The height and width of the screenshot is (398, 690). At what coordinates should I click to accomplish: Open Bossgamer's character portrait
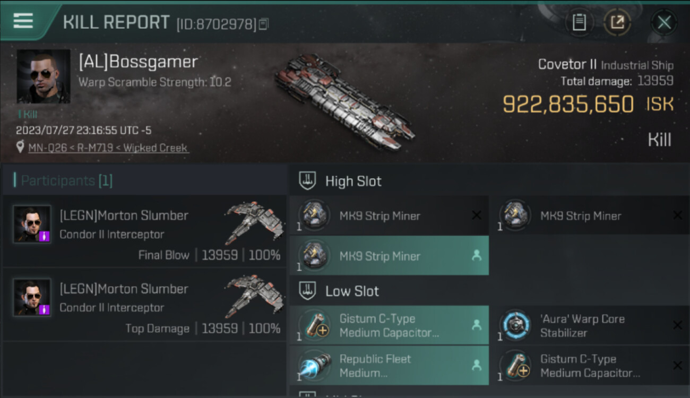pyautogui.click(x=44, y=76)
